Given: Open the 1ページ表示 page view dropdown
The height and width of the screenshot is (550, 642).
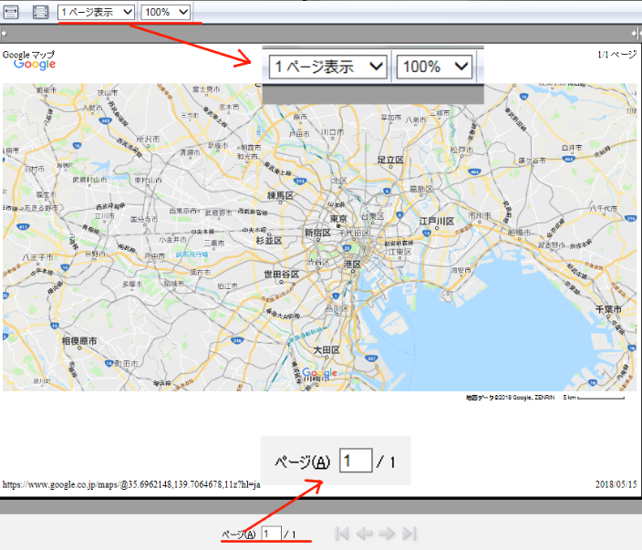Looking at the screenshot, I should 97,12.
